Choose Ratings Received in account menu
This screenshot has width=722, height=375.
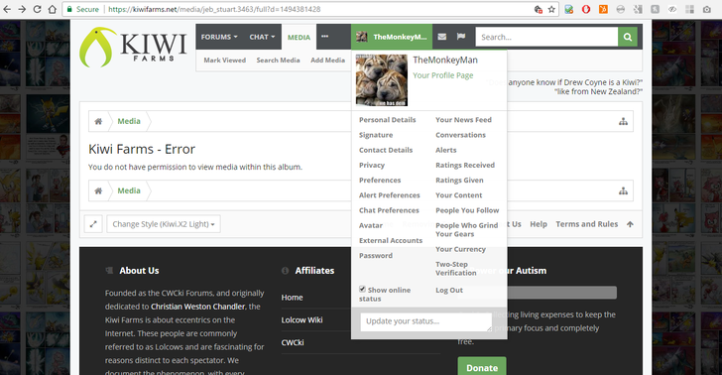click(465, 165)
